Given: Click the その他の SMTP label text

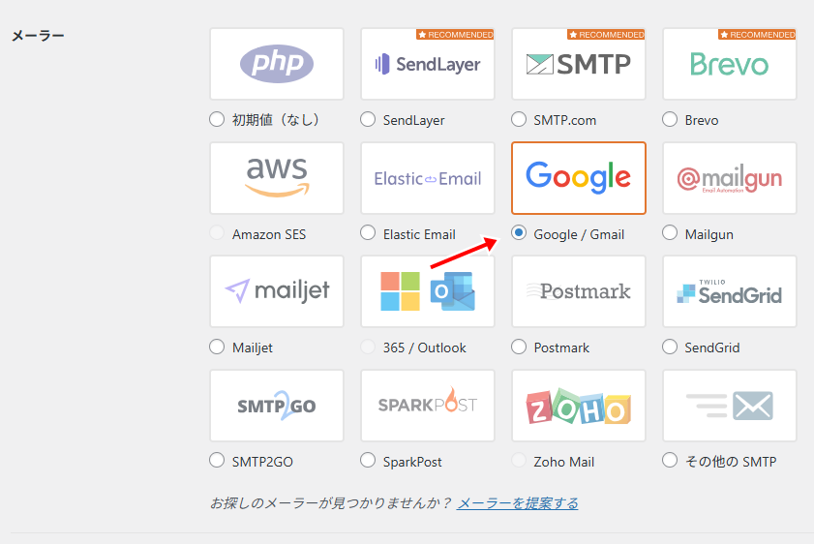Looking at the screenshot, I should pos(731,462).
